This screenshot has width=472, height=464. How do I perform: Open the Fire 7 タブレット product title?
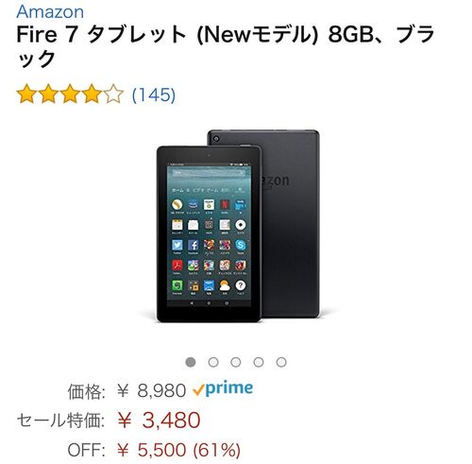click(x=226, y=46)
